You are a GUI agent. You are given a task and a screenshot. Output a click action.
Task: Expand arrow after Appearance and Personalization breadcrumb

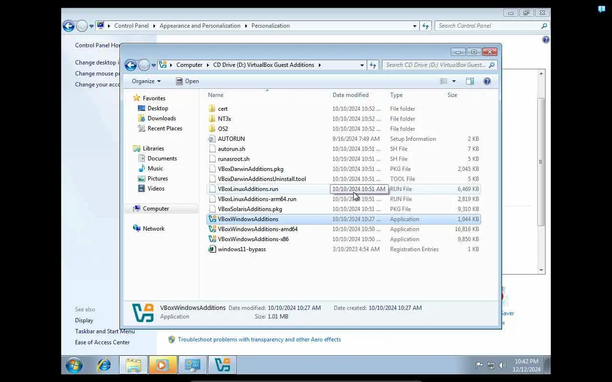[246, 26]
